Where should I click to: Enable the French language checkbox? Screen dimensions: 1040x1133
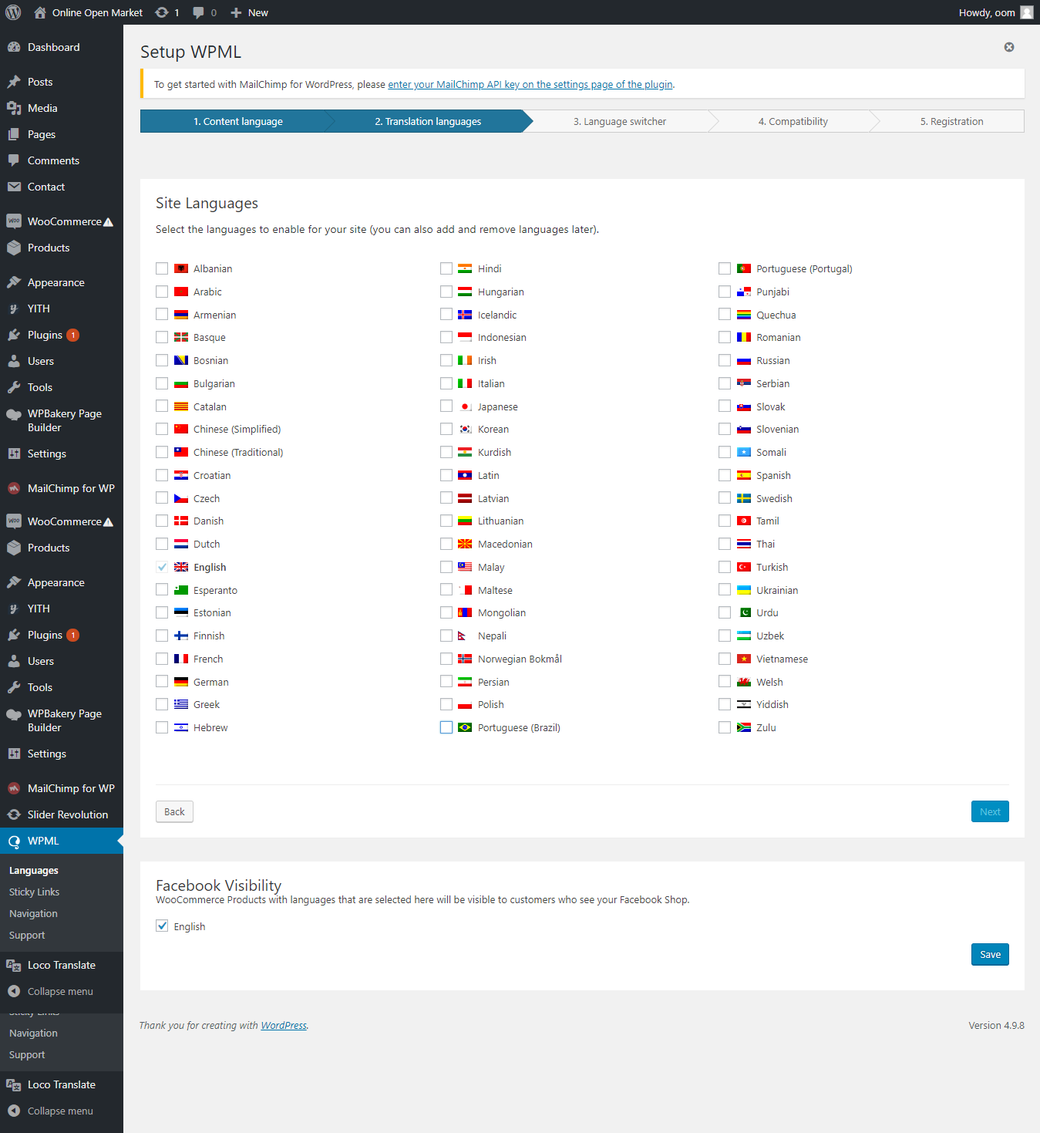(162, 659)
